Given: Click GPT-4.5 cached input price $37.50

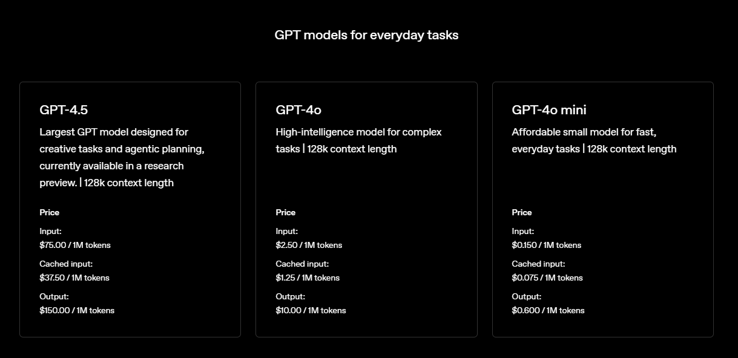Looking at the screenshot, I should click(x=74, y=278).
